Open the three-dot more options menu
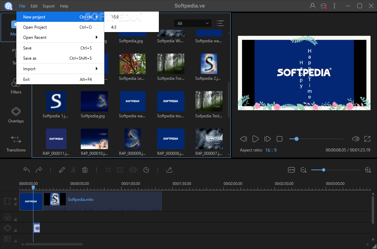The image size is (377, 249). [334, 6]
